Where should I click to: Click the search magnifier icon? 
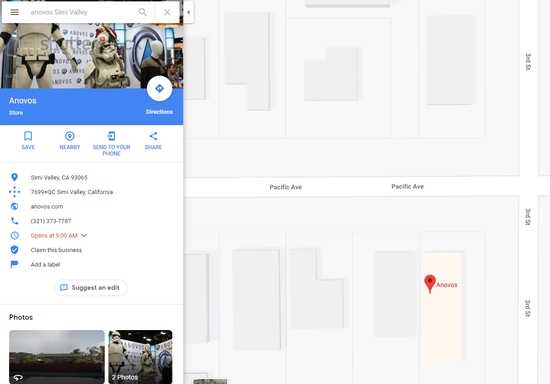[x=143, y=12]
